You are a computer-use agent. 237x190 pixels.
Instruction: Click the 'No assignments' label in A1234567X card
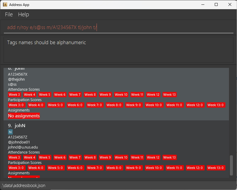point(24,116)
